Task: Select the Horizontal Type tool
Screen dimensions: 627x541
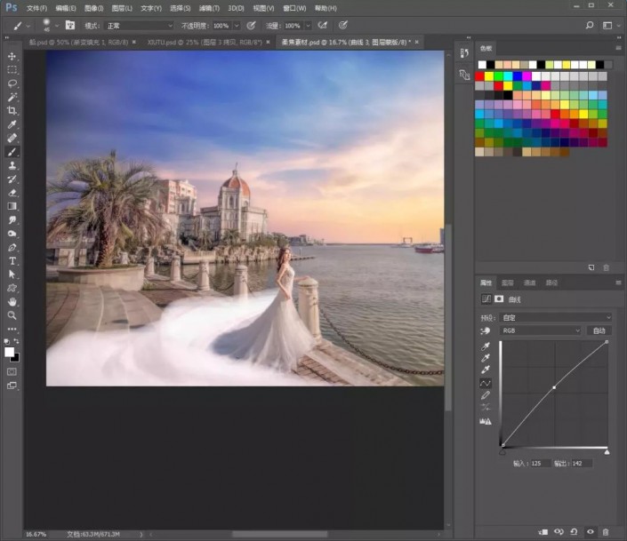Action: [x=12, y=261]
